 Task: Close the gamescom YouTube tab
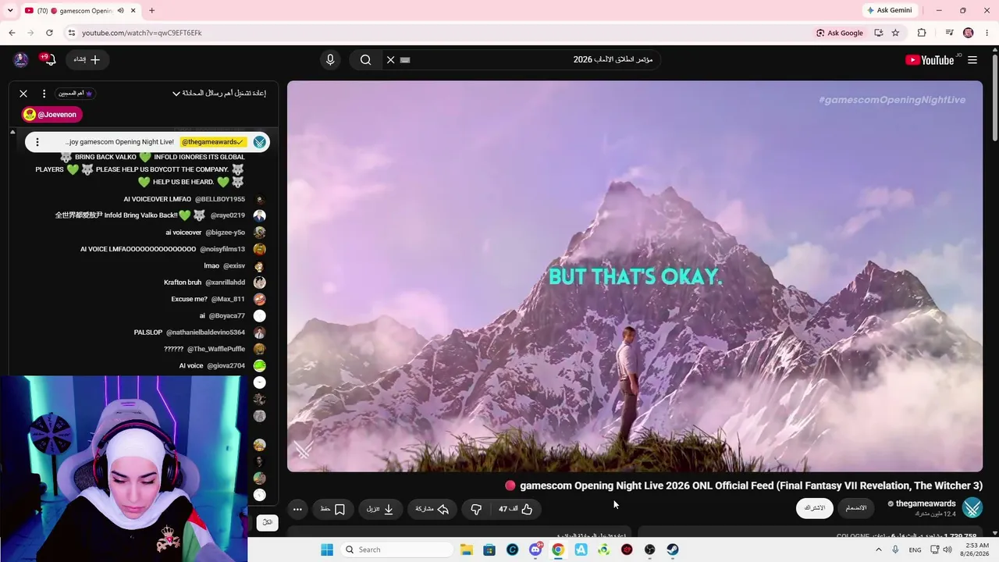[133, 11]
